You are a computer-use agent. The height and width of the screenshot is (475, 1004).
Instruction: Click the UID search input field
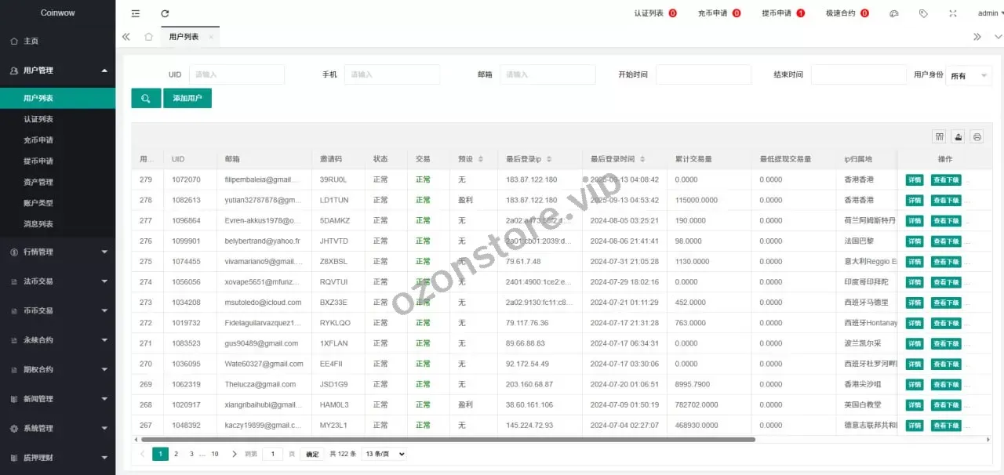click(x=236, y=74)
